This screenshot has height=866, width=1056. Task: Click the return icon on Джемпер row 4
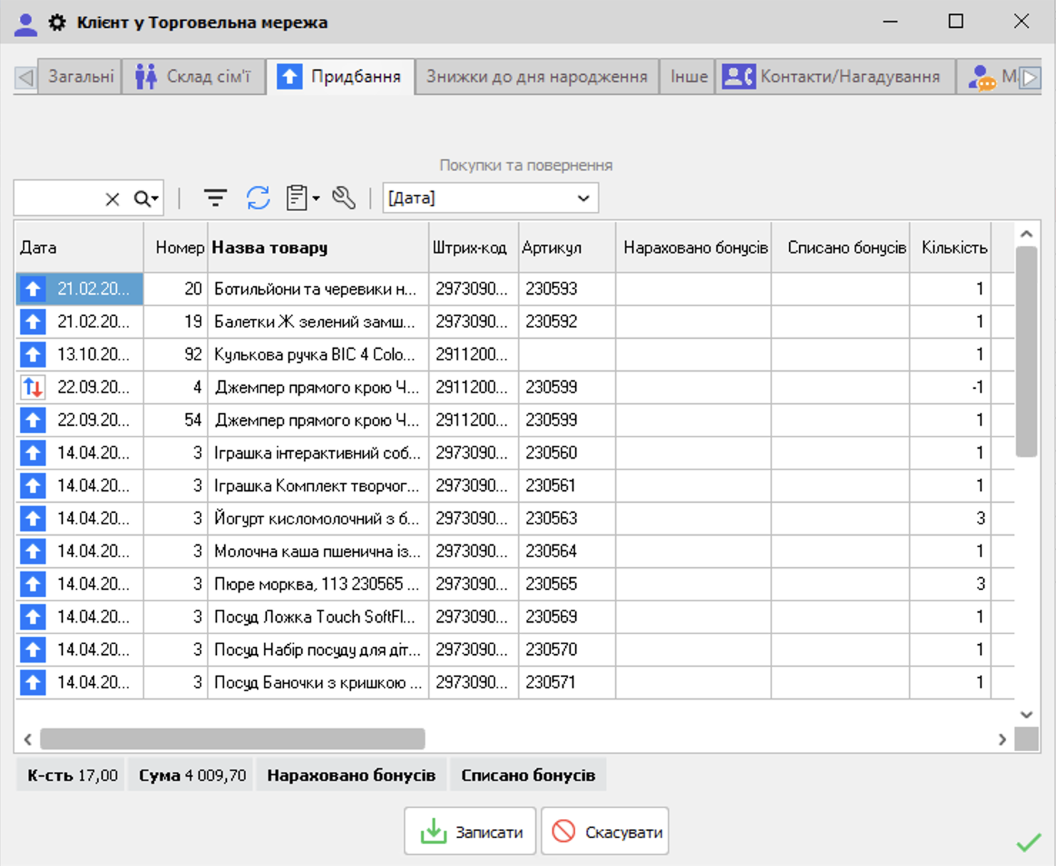pos(33,387)
